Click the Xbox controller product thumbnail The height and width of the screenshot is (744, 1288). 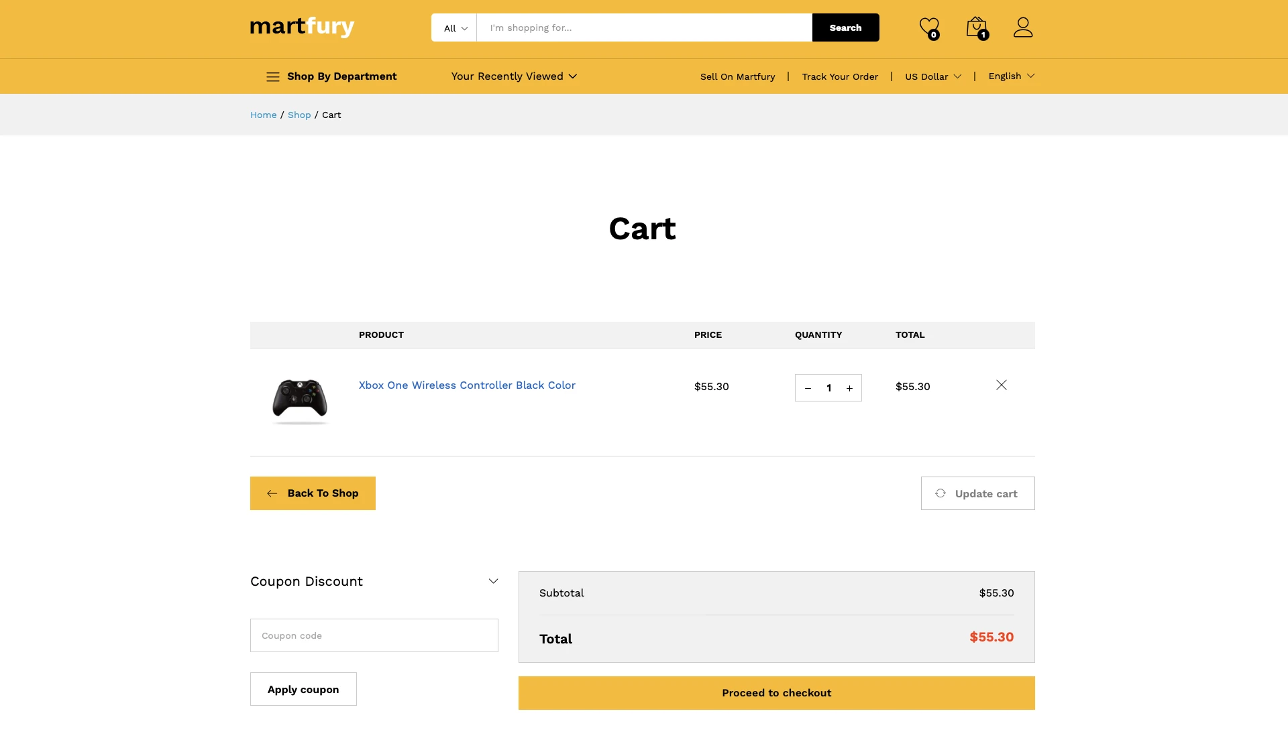(x=300, y=400)
